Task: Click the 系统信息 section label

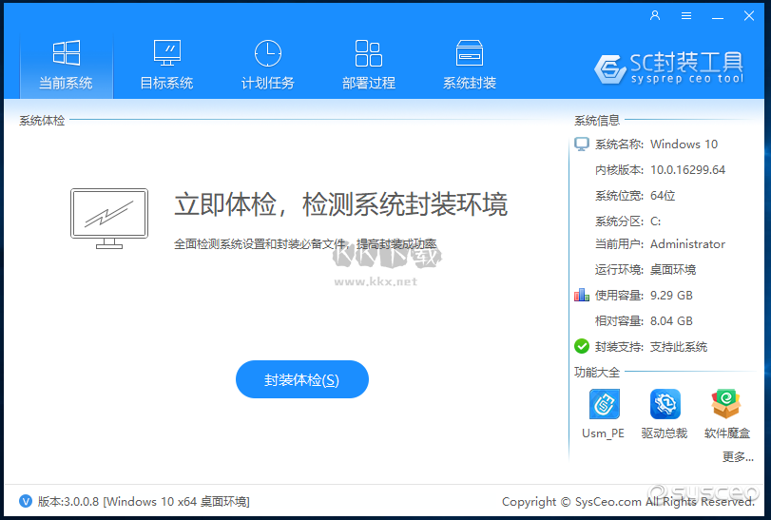Action: 597,121
